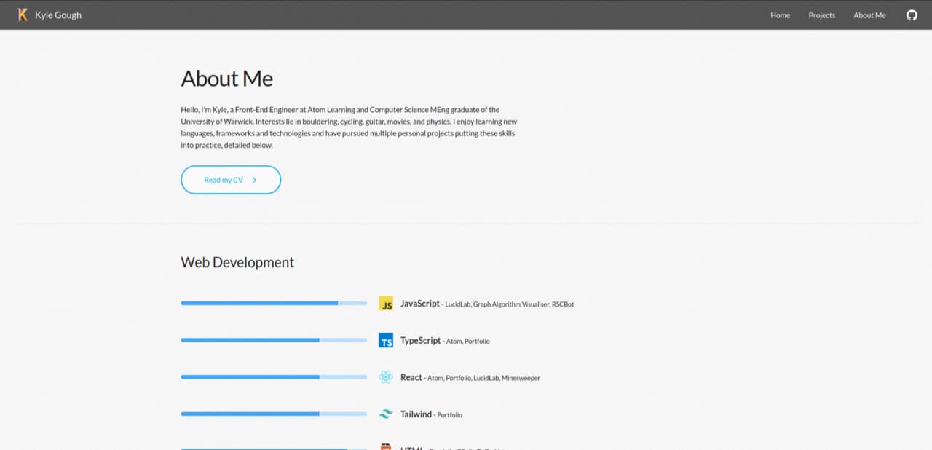Click the JavaScript skill label text
932x450 pixels.
(420, 304)
